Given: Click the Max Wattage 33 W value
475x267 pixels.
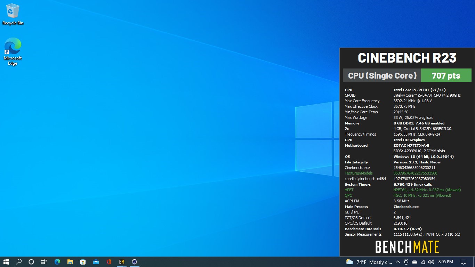Looking at the screenshot, I should coord(413,118).
